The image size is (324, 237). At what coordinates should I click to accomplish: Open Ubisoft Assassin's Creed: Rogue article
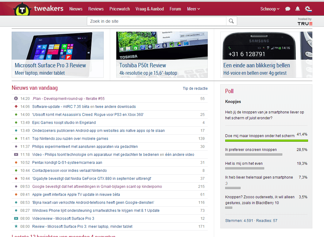88,114
